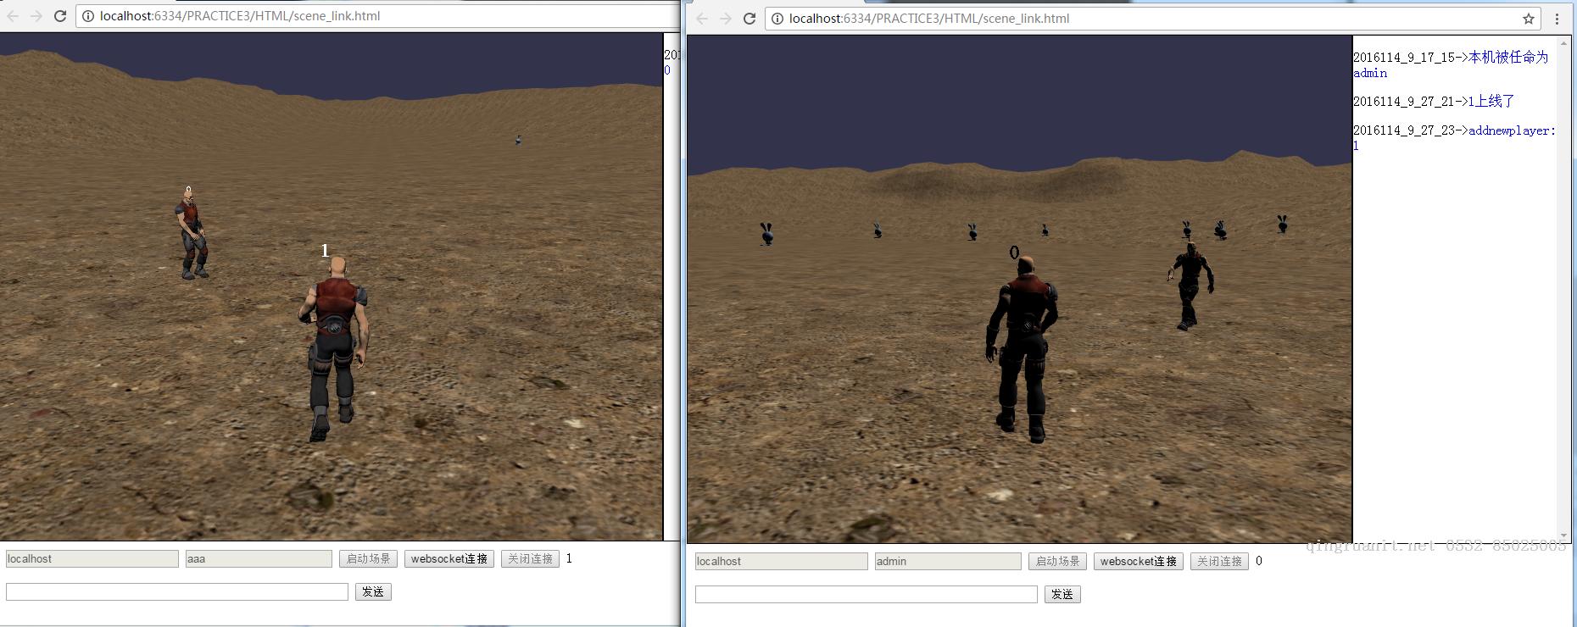This screenshot has height=627, width=1577.
Task: Click log entry '本机被任命为 admin'
Action: tap(1451, 65)
